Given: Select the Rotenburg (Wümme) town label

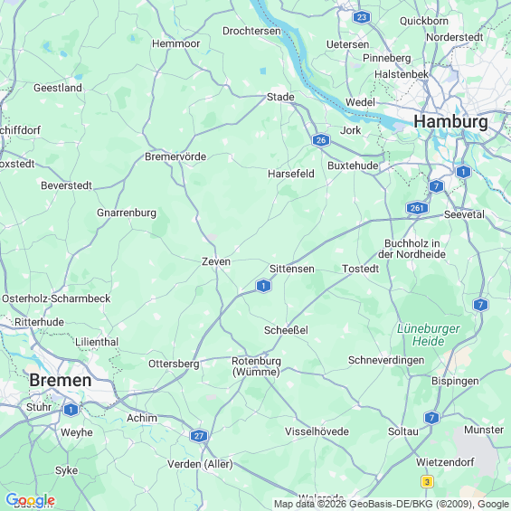Looking at the screenshot, I should (256, 366).
